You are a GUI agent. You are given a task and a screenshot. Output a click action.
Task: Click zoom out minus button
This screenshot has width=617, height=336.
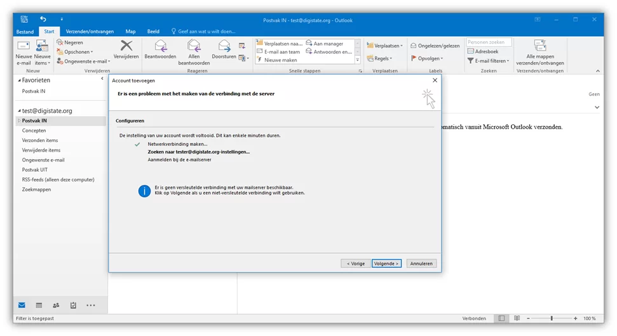pyautogui.click(x=528, y=318)
